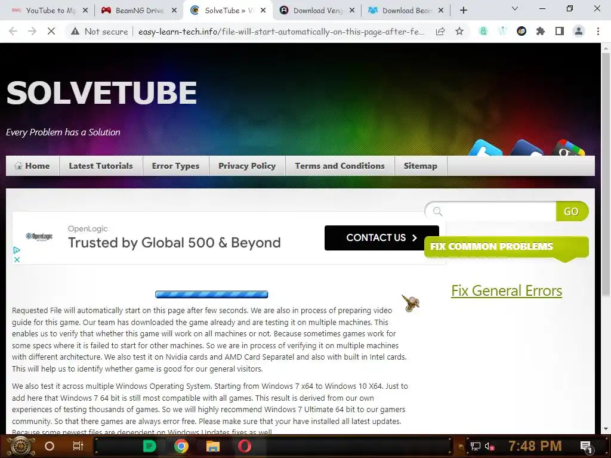This screenshot has width=611, height=458.
Task: Toggle the browser side panel
Action: tap(560, 31)
